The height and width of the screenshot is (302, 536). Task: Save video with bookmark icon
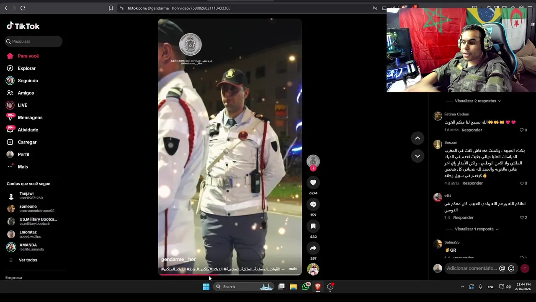point(313,226)
